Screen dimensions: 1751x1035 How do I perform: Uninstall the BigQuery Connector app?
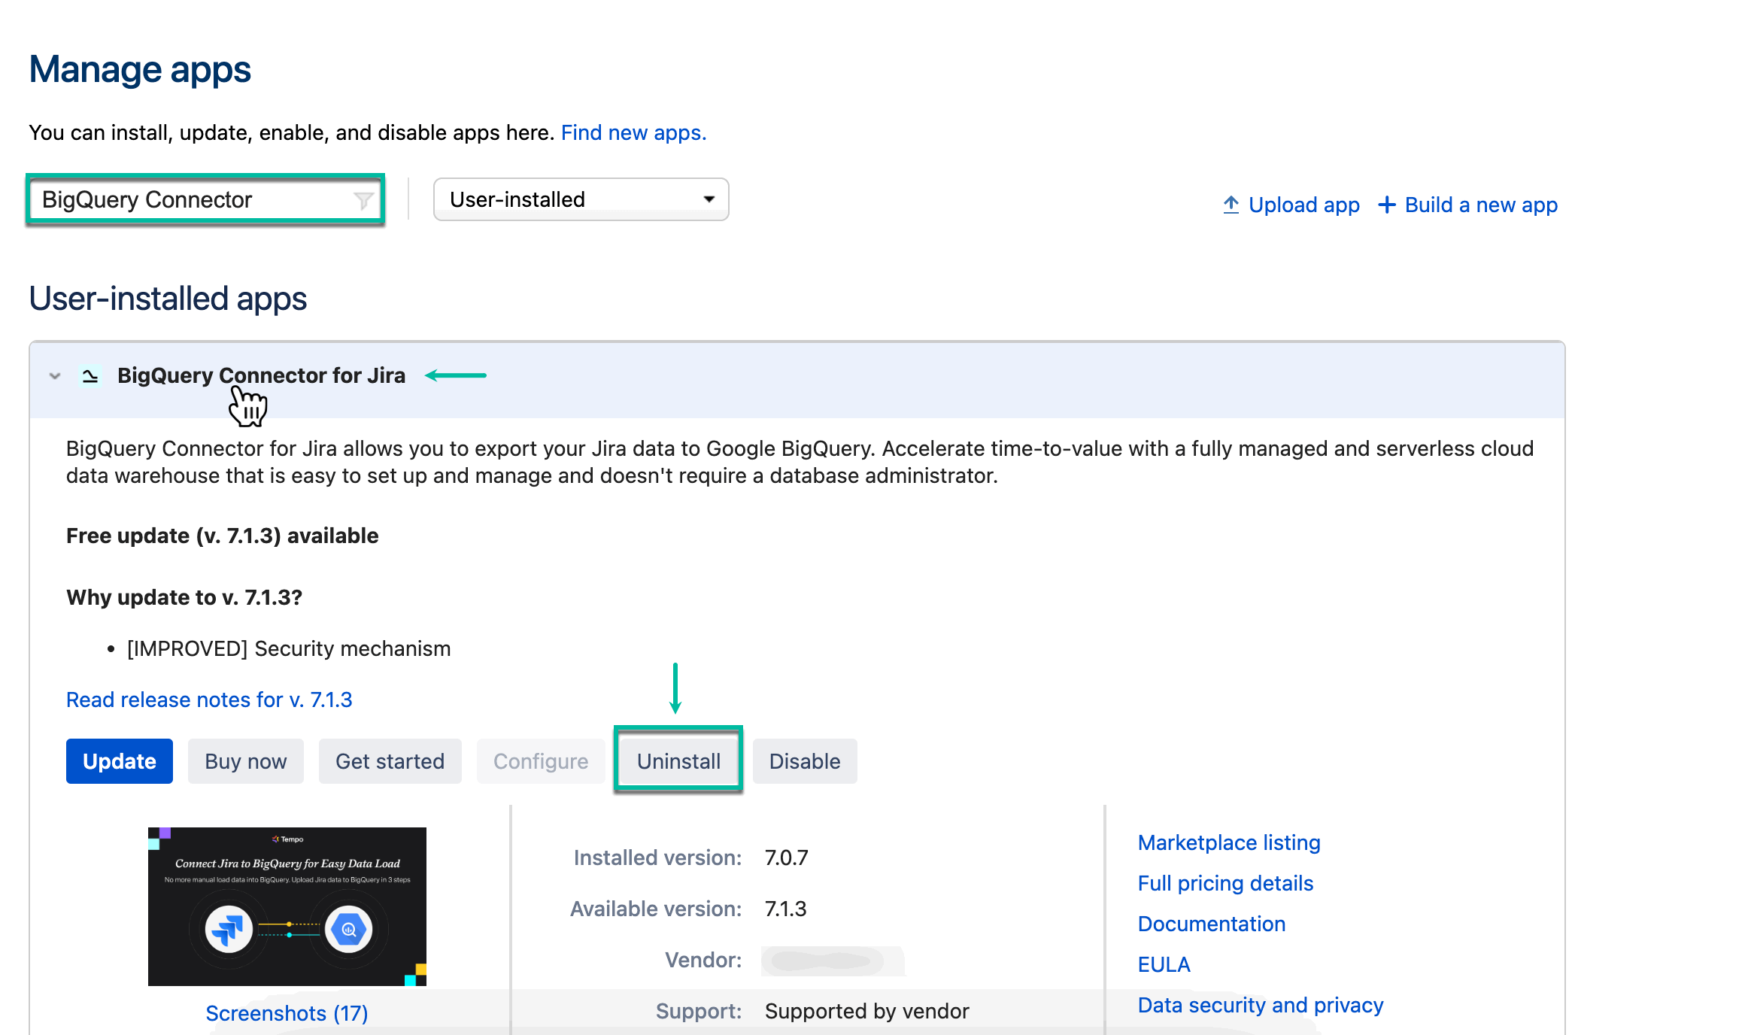pyautogui.click(x=678, y=760)
